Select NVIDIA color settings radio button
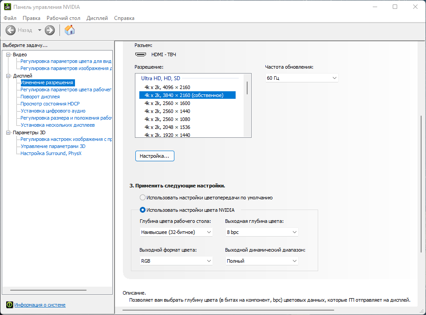This screenshot has height=315, width=426. (x=142, y=210)
